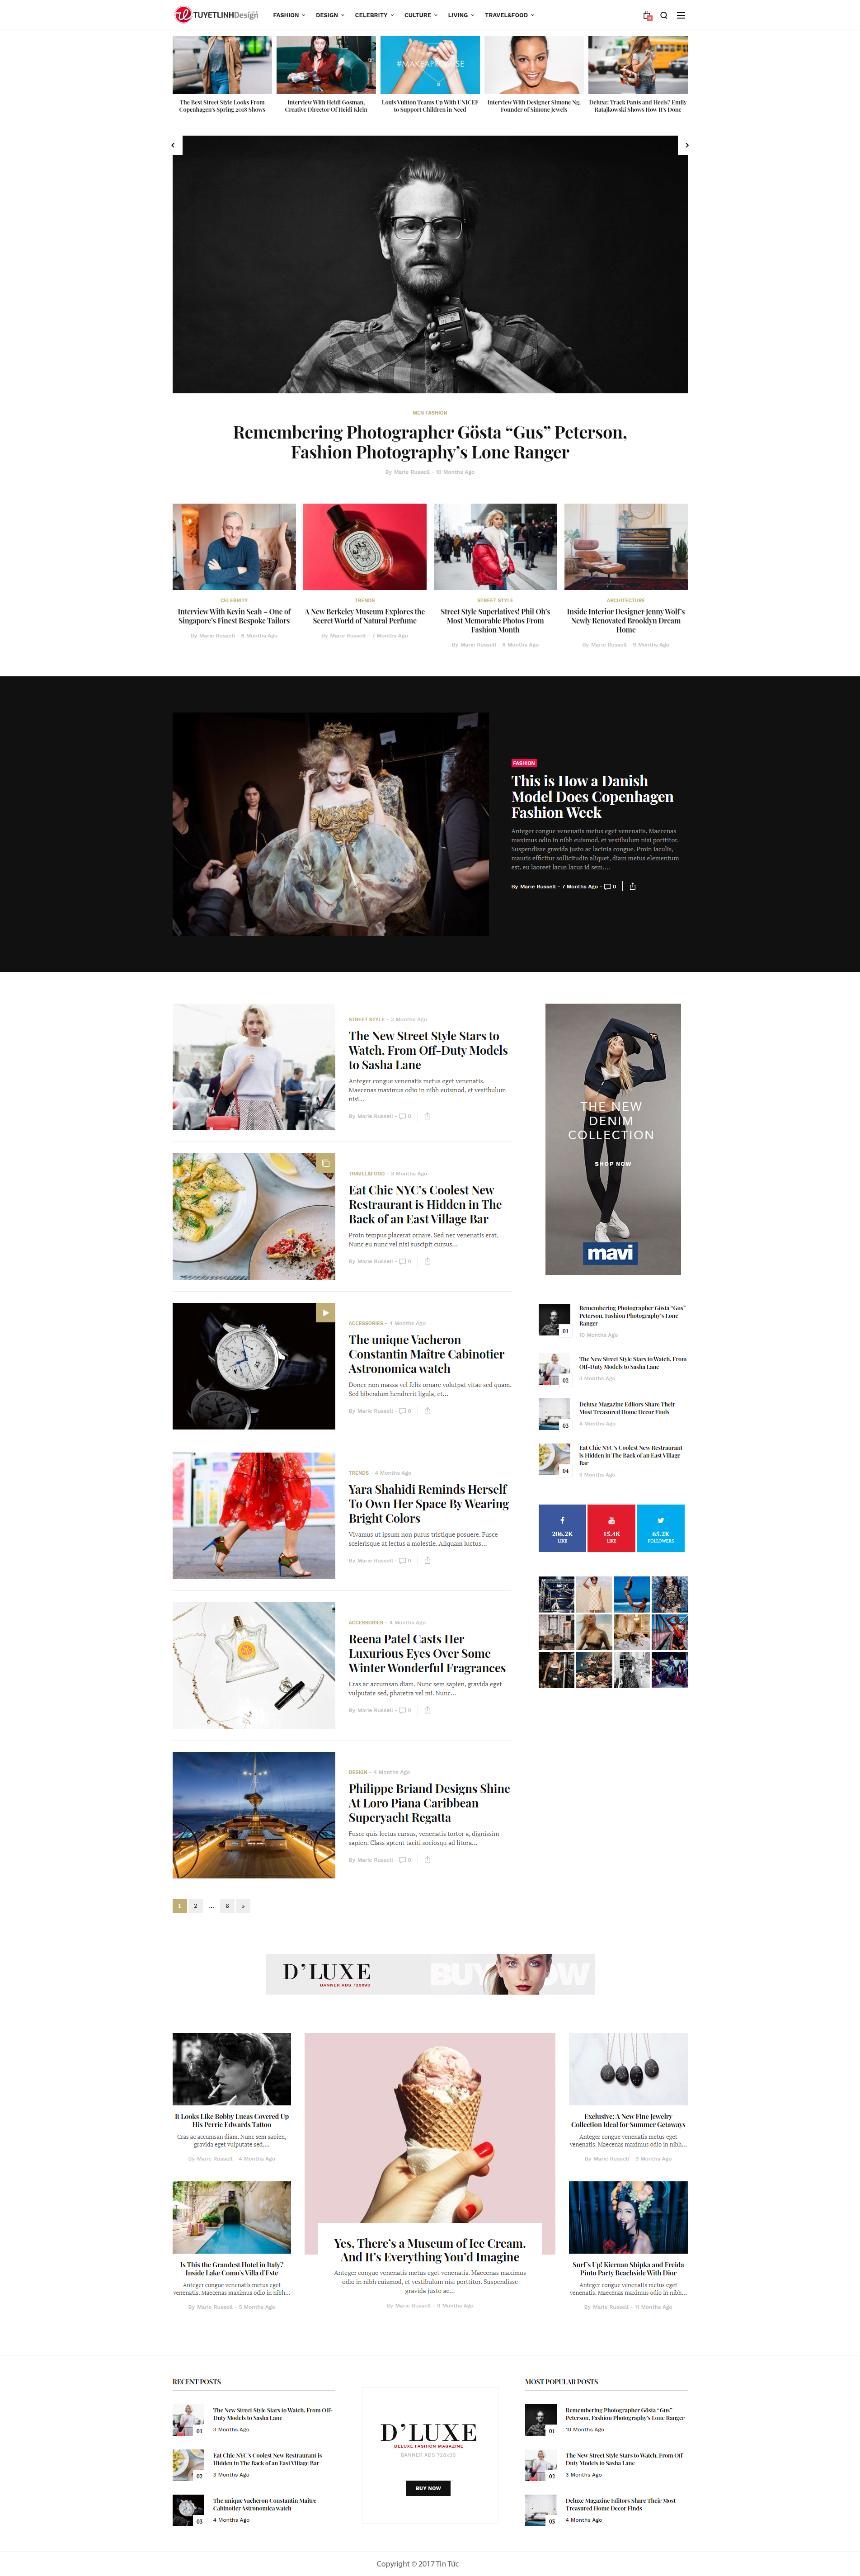Click the search magnifier icon
This screenshot has height=2576, width=860.
click(x=664, y=16)
